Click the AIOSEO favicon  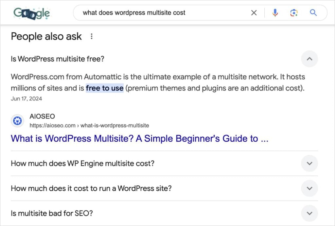point(17,121)
